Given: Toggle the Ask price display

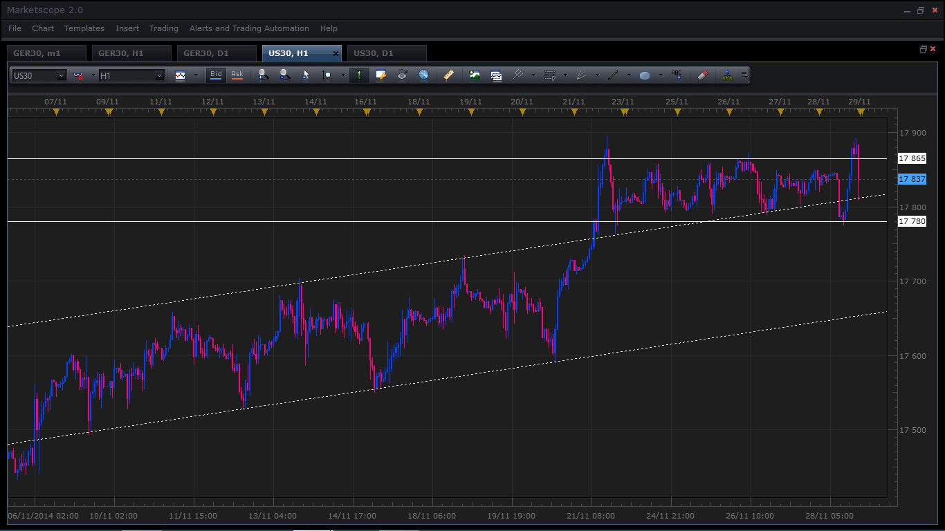Looking at the screenshot, I should (237, 75).
